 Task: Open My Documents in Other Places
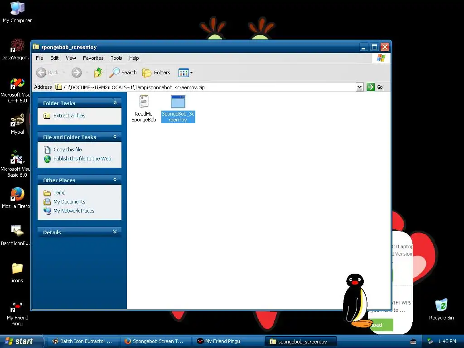(x=69, y=202)
